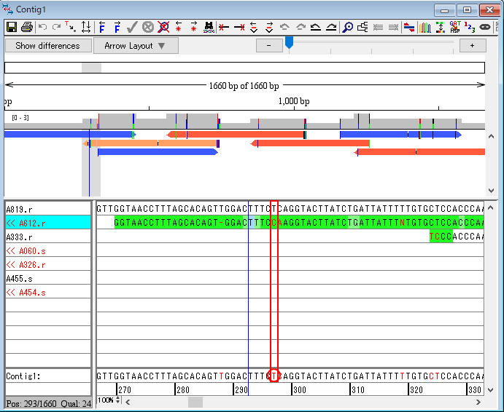
Task: Select highlighted read A612.r
Action: pos(48,223)
